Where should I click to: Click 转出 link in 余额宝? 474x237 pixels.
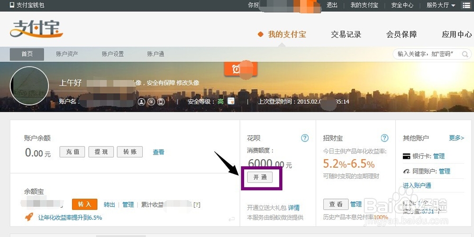109,205
